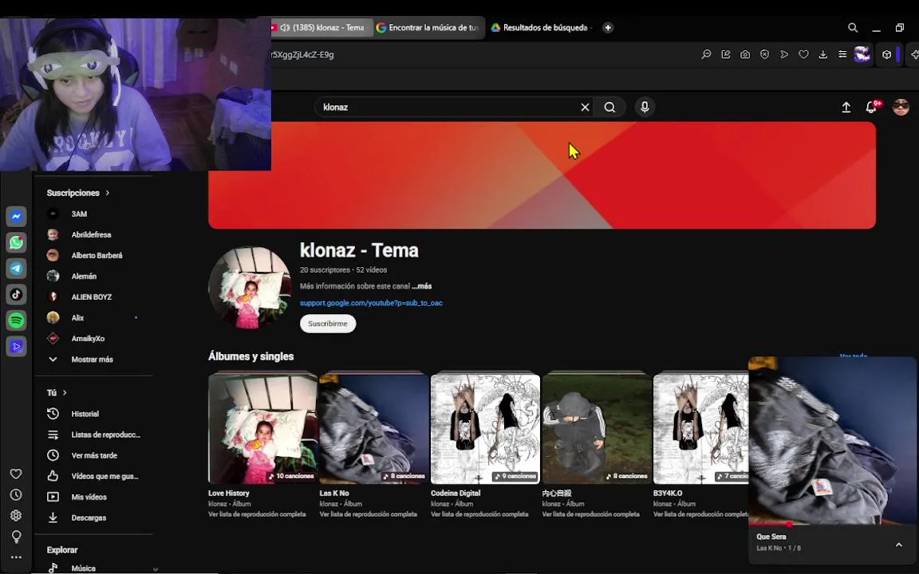Click the send arrow icon in the address bar
Screen dimensions: 919x574
pos(784,54)
